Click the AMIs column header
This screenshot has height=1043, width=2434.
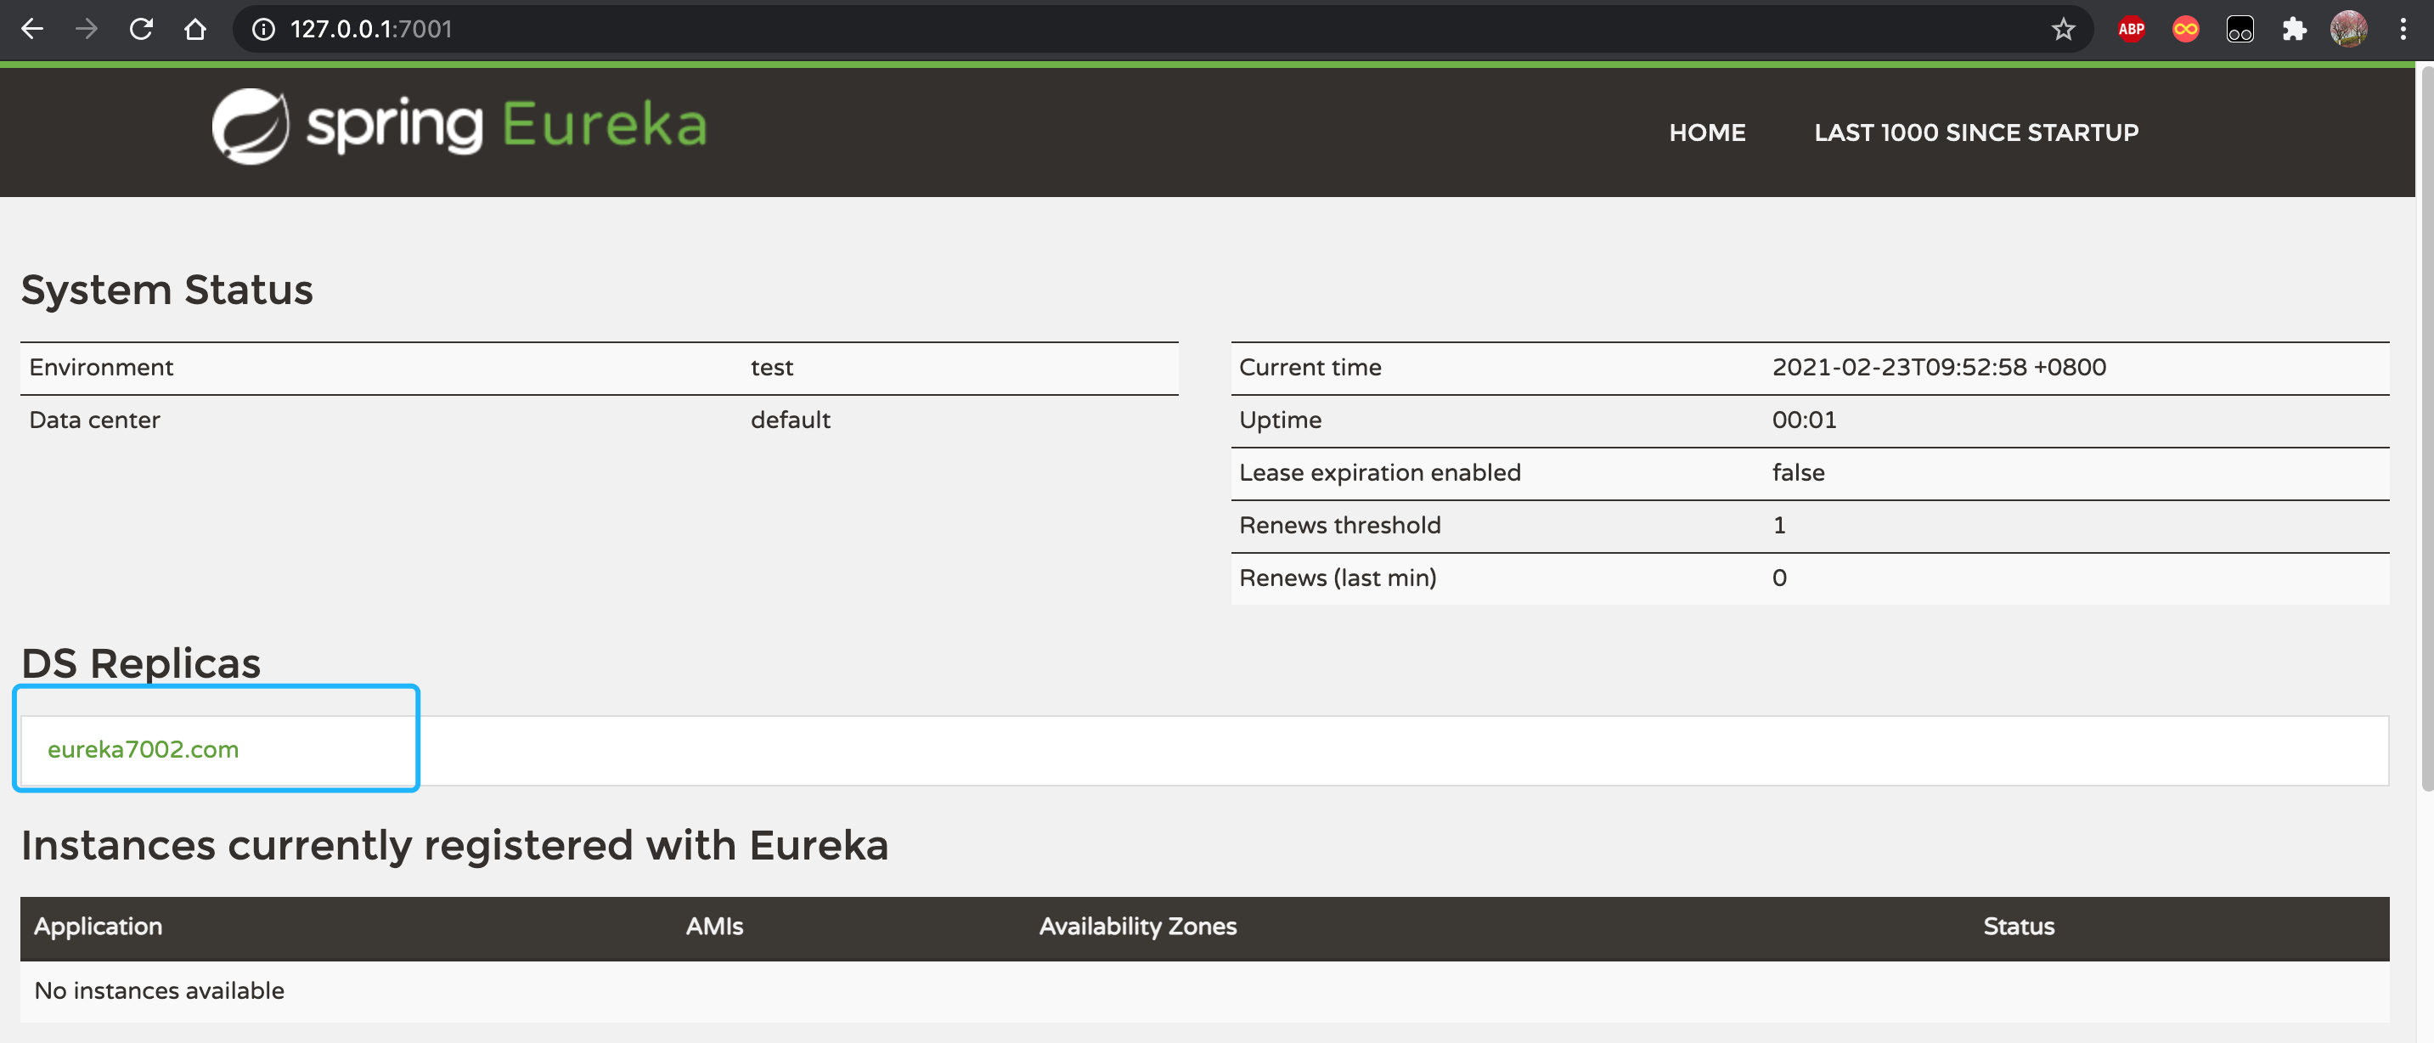coord(714,927)
